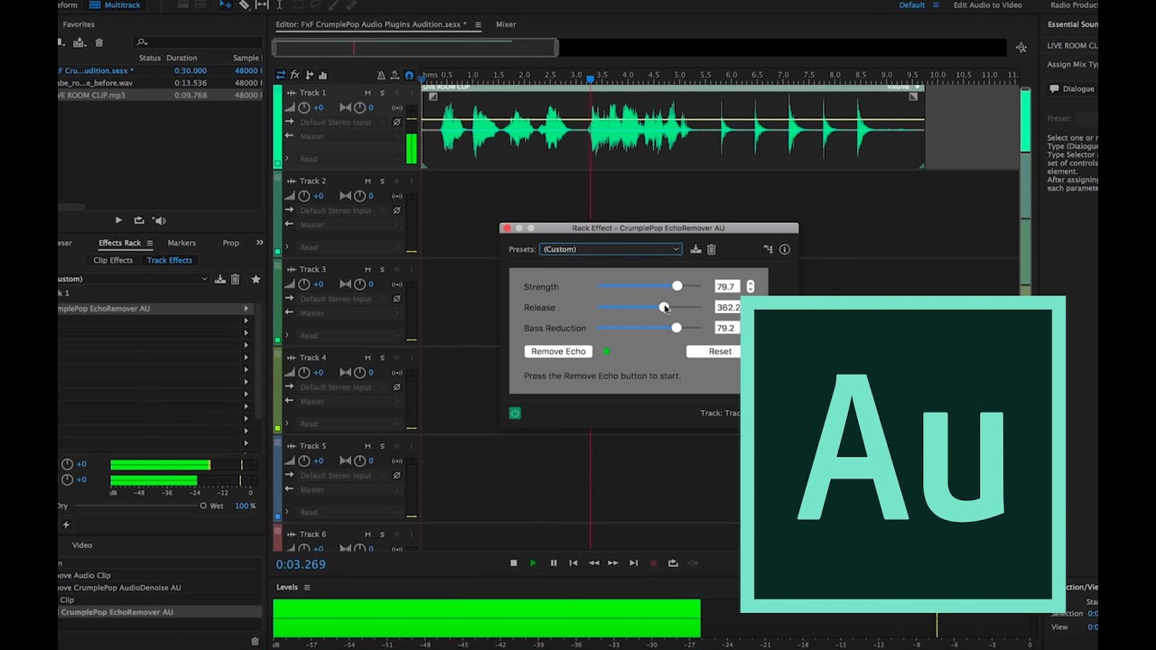The height and width of the screenshot is (650, 1156).
Task: Move playhead to previous marker
Action: pos(573,563)
